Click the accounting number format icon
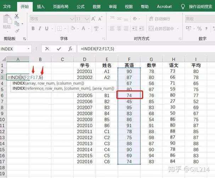Screen dimensions: 215x178 [188, 28]
